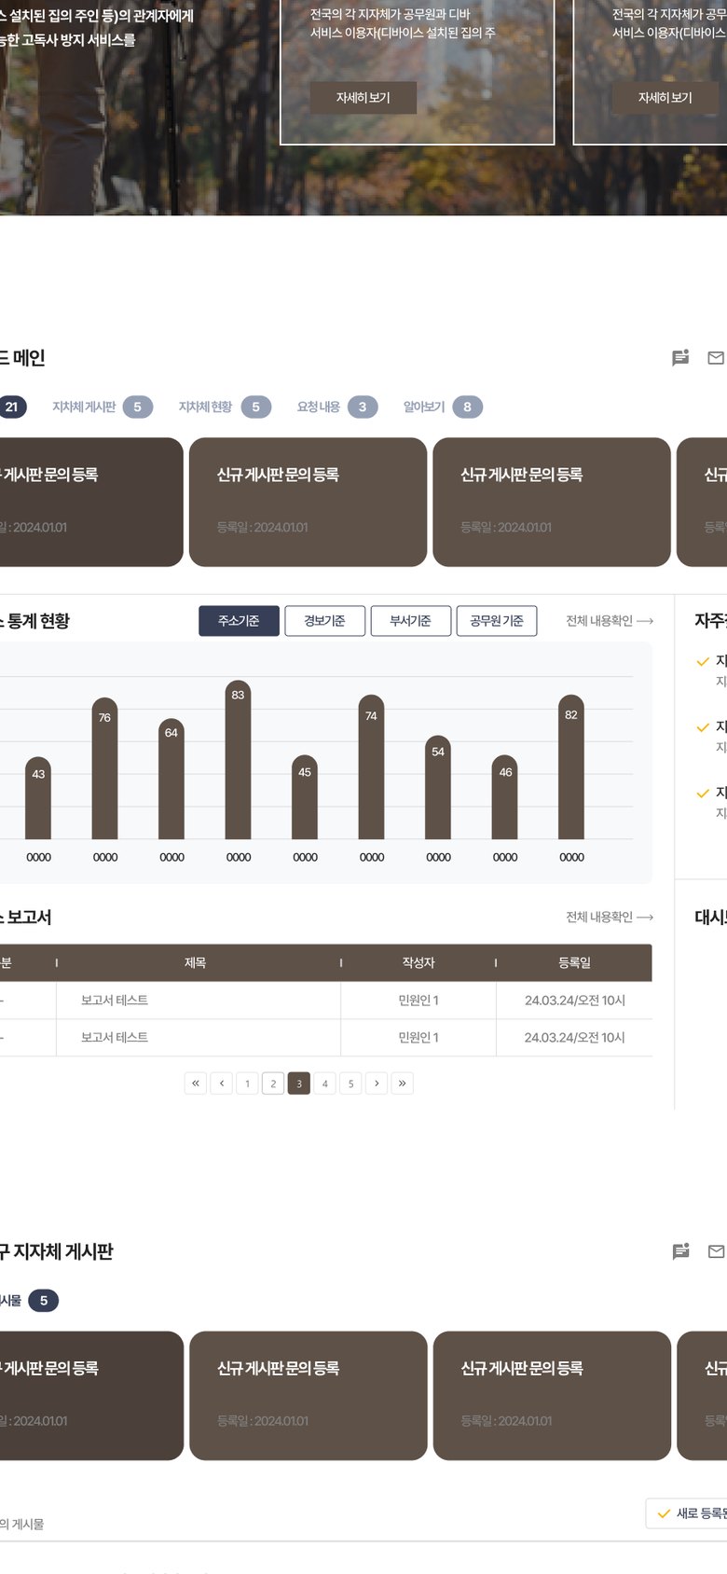This screenshot has height=1574, width=727.
Task: Open the chat icon beside the 지자체 게시판 heading
Action: pos(680,1251)
